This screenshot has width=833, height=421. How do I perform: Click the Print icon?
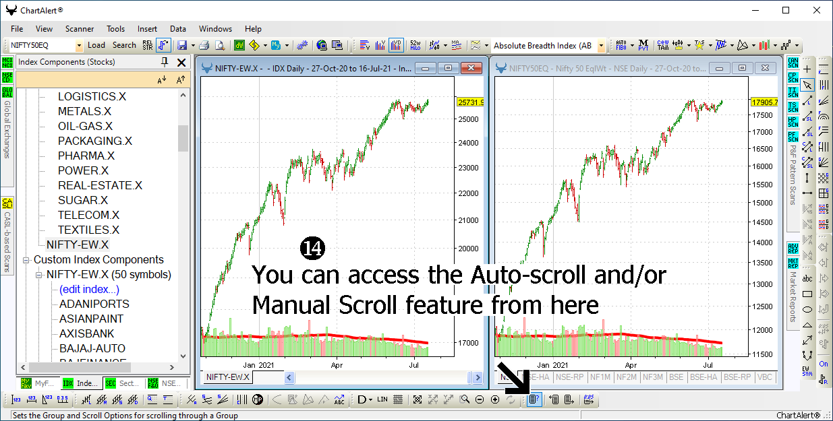204,45
